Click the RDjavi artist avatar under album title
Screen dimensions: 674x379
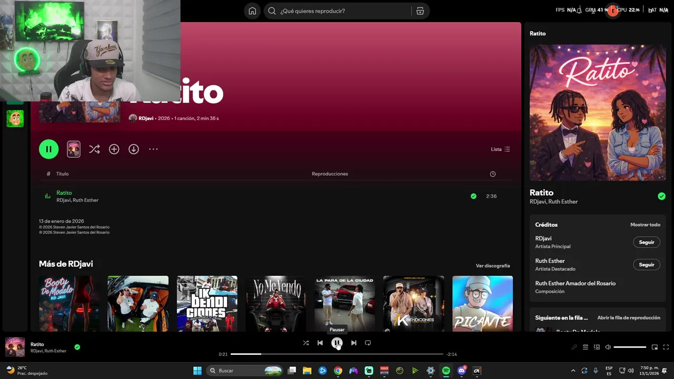[x=133, y=118]
